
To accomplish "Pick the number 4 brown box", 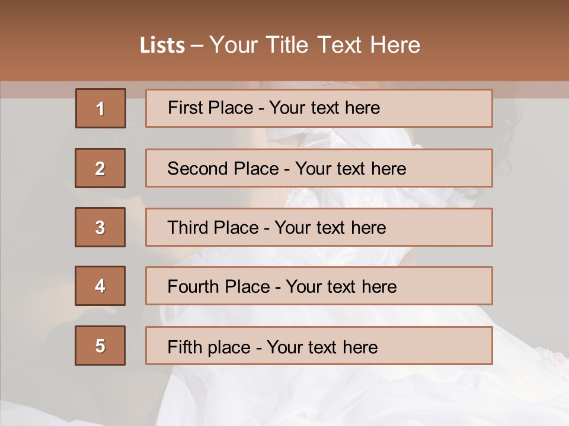I will coord(100,286).
